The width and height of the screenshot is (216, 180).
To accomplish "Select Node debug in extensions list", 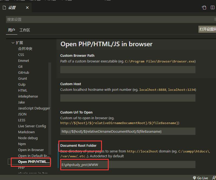I will pos(28,138).
